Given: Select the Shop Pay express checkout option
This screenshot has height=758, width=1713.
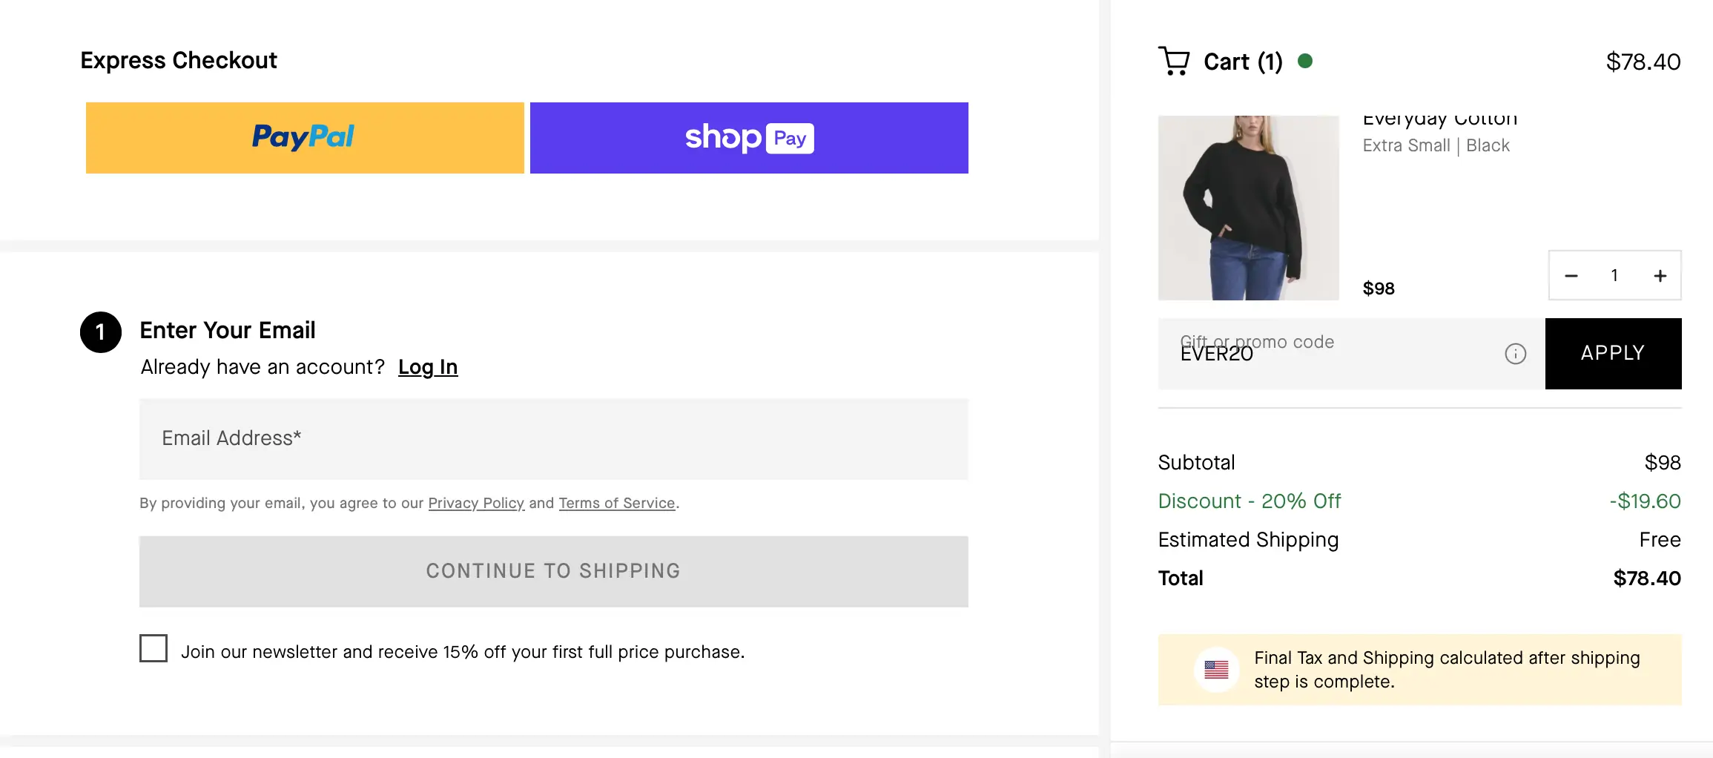Looking at the screenshot, I should tap(749, 138).
